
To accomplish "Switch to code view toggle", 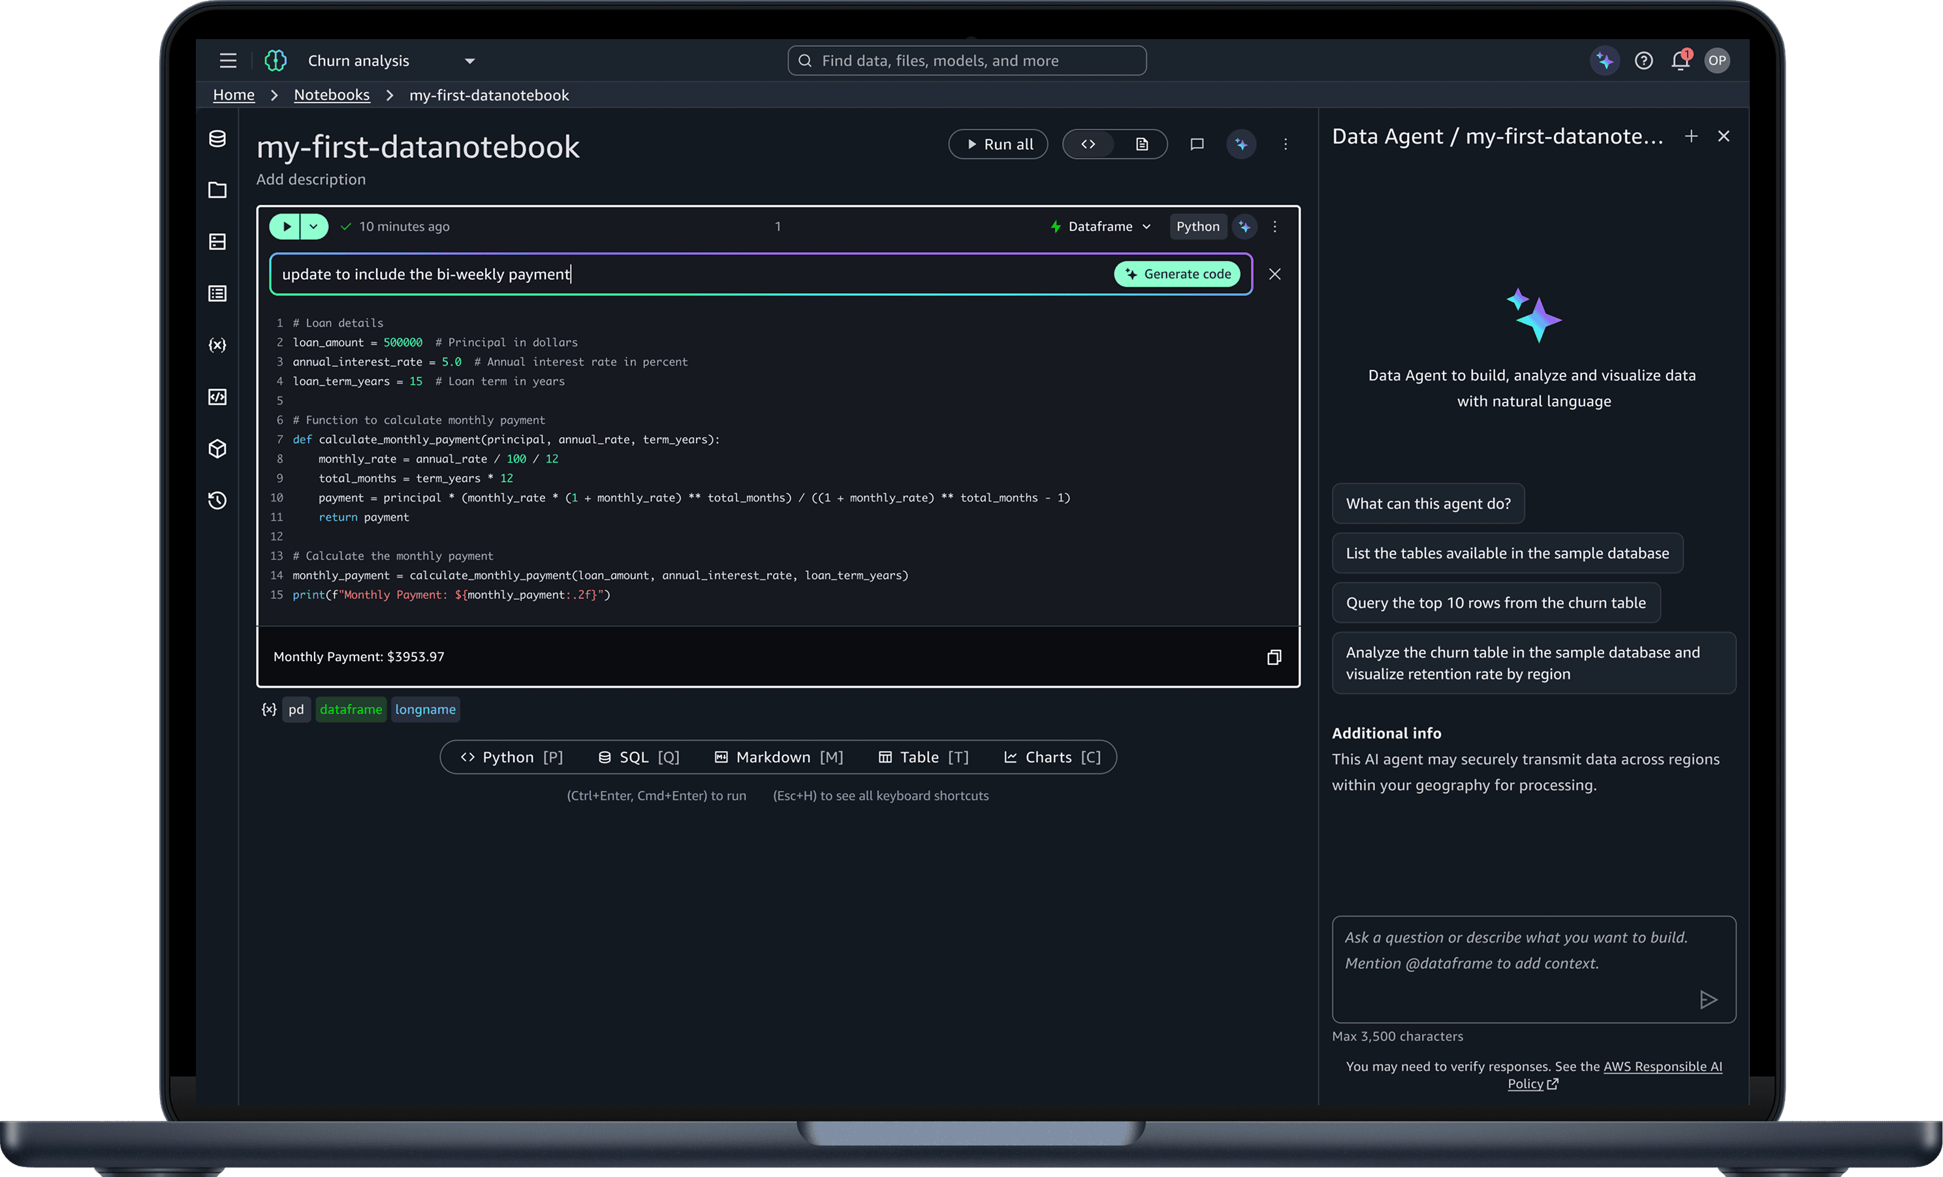I will point(1088,144).
